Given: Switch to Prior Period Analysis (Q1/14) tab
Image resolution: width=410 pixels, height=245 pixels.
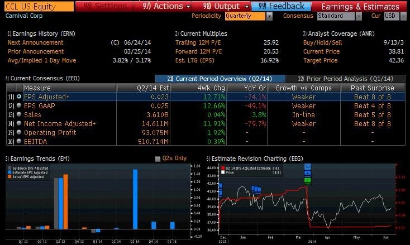Looking at the screenshot, I should (x=346, y=79).
